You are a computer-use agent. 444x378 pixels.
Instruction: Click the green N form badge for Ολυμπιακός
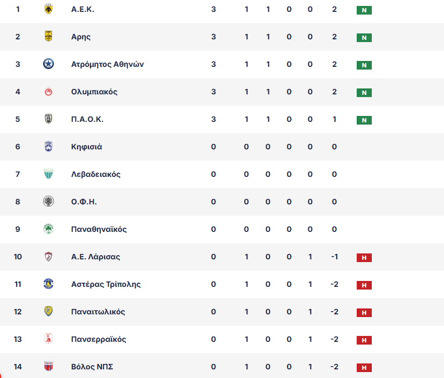pyautogui.click(x=364, y=93)
